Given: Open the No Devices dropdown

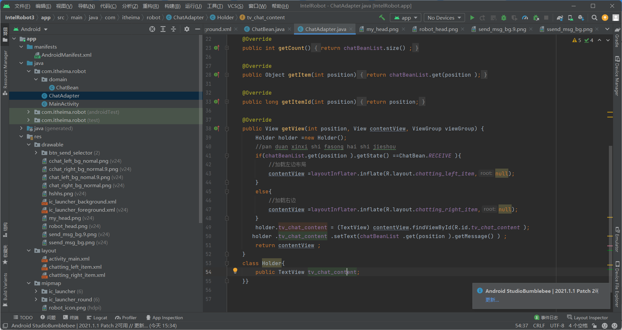Looking at the screenshot, I should coord(444,18).
